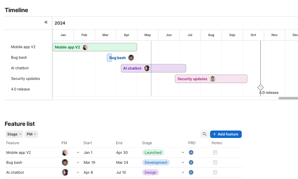Open PRD globe link for AI chatbot

click(x=191, y=172)
